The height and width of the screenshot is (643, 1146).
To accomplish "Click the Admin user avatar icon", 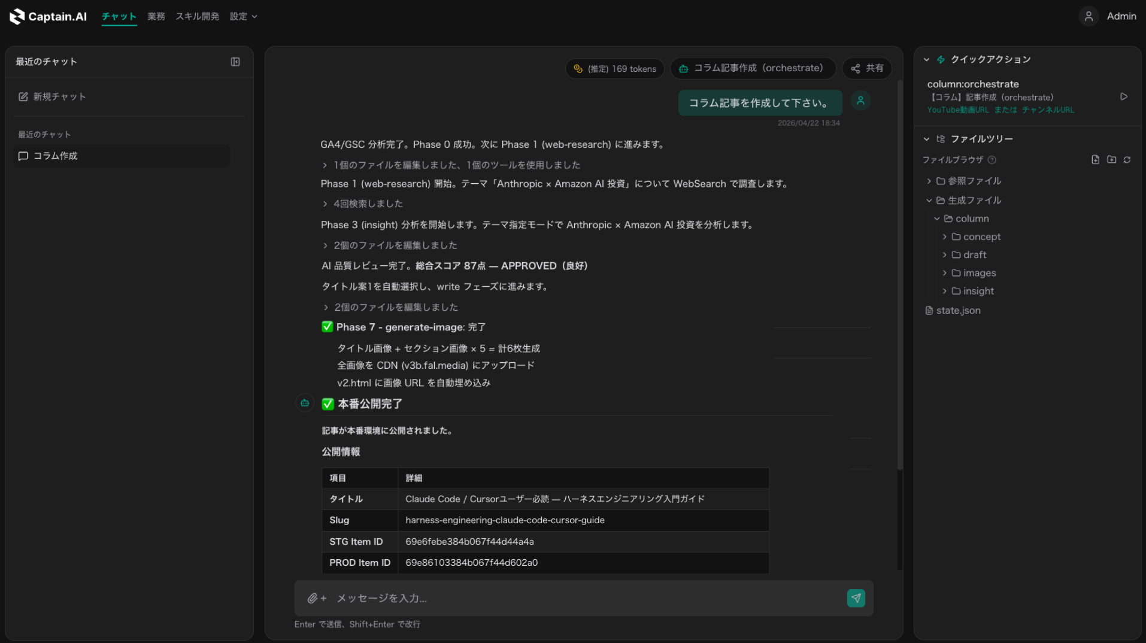I will (1089, 16).
